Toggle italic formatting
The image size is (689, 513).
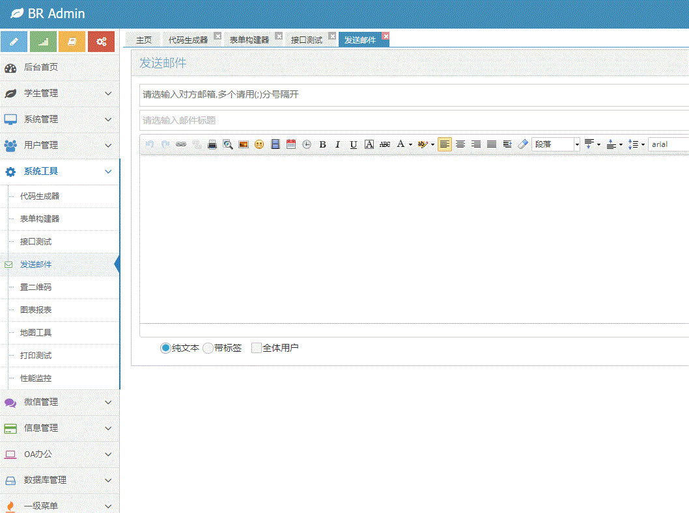338,144
